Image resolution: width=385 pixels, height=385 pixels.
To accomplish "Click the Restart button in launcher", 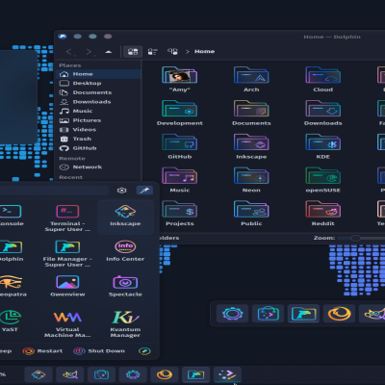I will [x=42, y=351].
